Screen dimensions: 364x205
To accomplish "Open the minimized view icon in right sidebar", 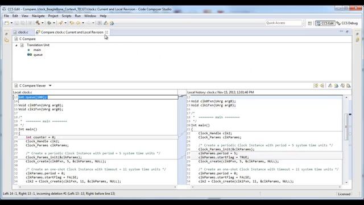I will (x=358, y=40).
